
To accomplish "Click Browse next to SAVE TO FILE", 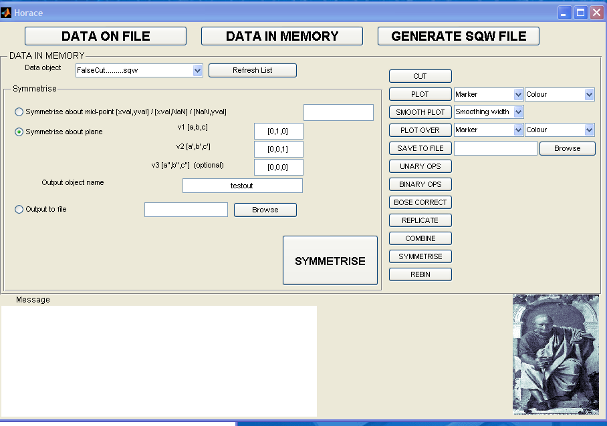I will coord(567,148).
